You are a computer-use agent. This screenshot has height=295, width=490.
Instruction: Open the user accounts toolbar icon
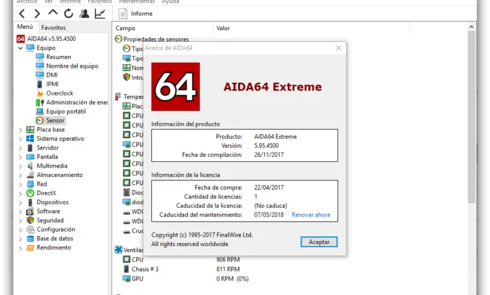[x=84, y=13]
